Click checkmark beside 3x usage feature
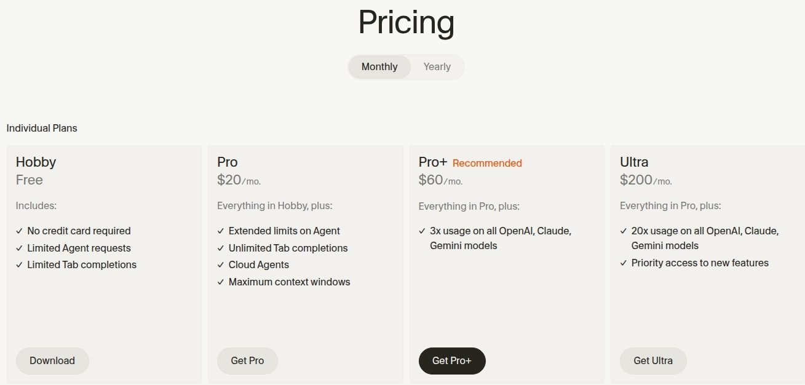 pyautogui.click(x=422, y=231)
